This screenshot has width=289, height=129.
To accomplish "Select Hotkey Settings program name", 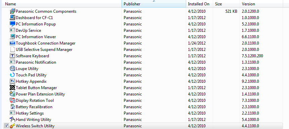I will click(x=30, y=113).
